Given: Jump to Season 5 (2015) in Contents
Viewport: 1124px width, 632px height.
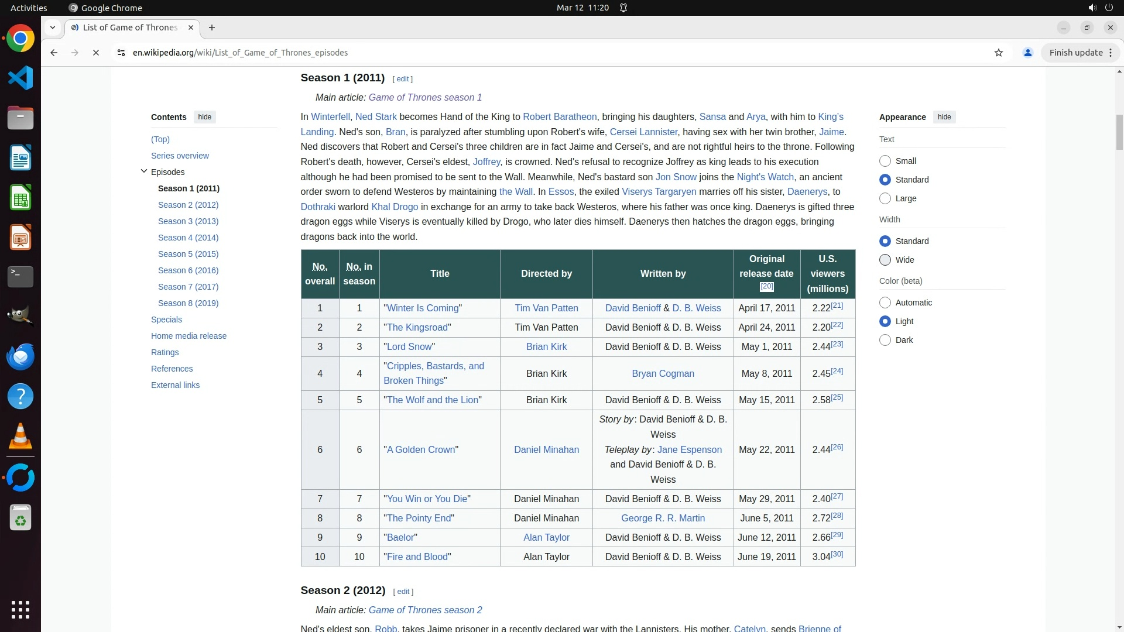Looking at the screenshot, I should coord(188,254).
